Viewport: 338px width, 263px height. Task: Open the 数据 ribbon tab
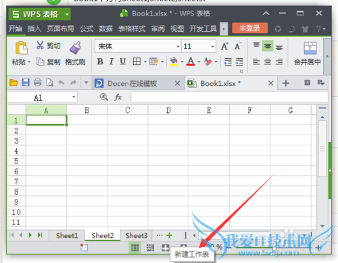(105, 28)
